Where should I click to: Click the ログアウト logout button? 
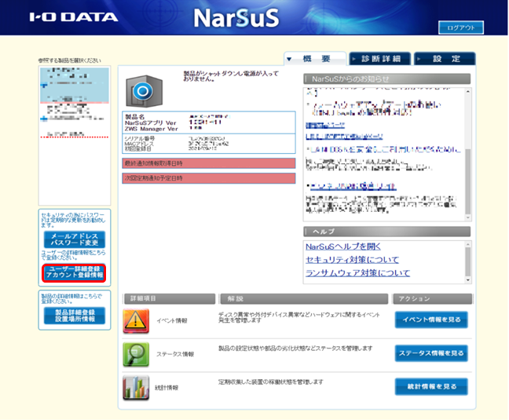(x=460, y=27)
